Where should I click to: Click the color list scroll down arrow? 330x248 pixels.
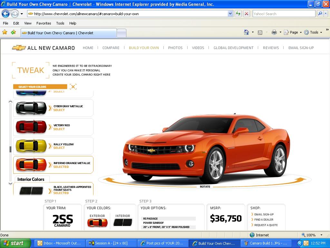[10, 184]
